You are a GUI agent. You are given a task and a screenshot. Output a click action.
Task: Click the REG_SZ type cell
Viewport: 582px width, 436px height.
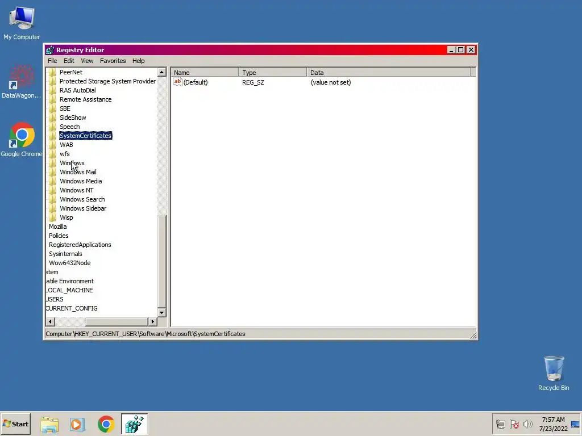coord(253,82)
